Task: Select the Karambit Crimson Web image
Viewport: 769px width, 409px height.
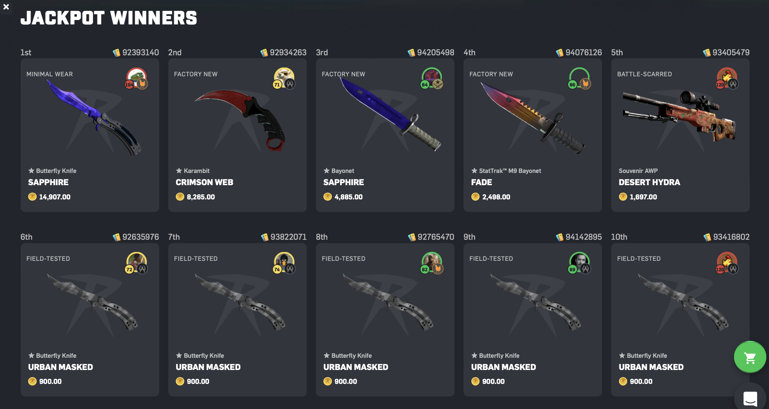Action: (x=240, y=120)
